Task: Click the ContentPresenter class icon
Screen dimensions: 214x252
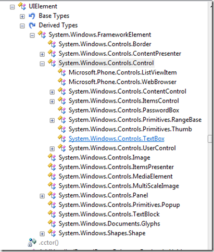Action: point(52,54)
